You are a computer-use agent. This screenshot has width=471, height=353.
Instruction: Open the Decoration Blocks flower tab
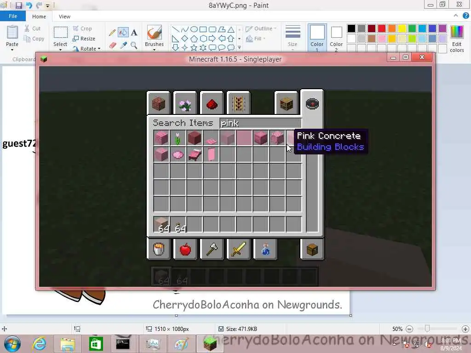tap(185, 103)
